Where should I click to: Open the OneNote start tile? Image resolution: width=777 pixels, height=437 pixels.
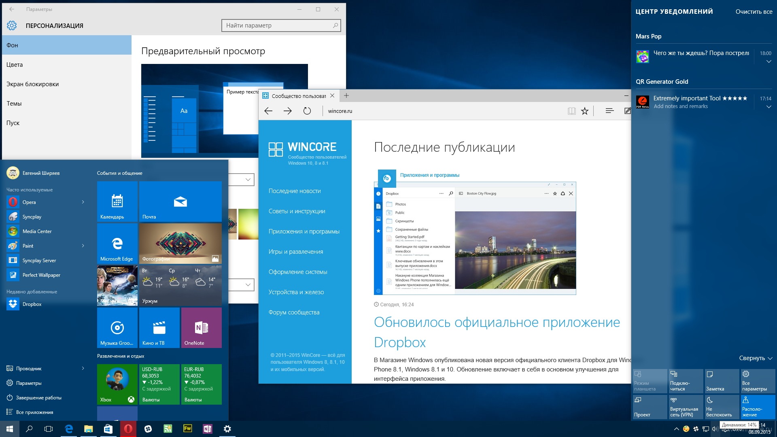[202, 328]
